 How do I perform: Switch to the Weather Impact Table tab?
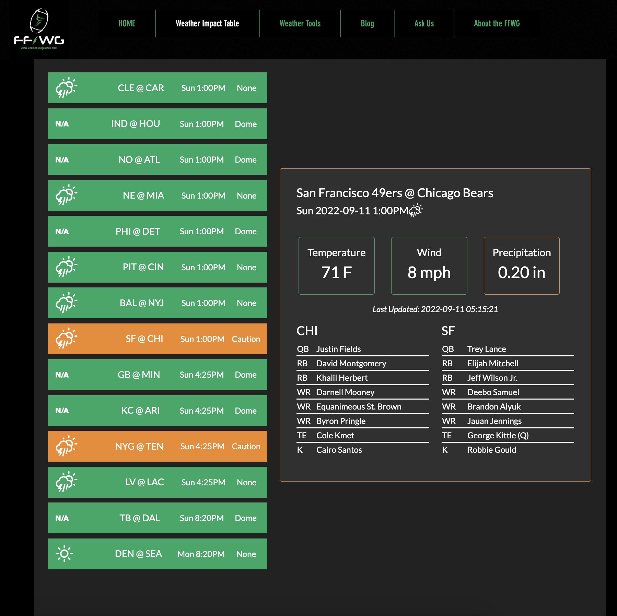tap(207, 23)
